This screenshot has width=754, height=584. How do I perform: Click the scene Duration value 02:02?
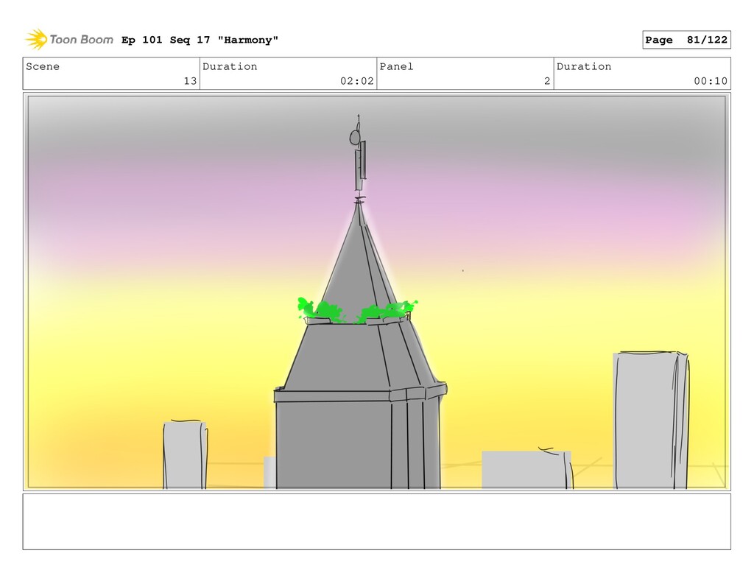[x=356, y=81]
